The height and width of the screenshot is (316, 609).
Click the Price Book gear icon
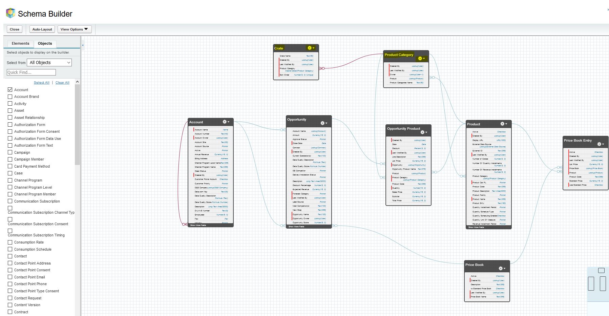click(x=502, y=269)
